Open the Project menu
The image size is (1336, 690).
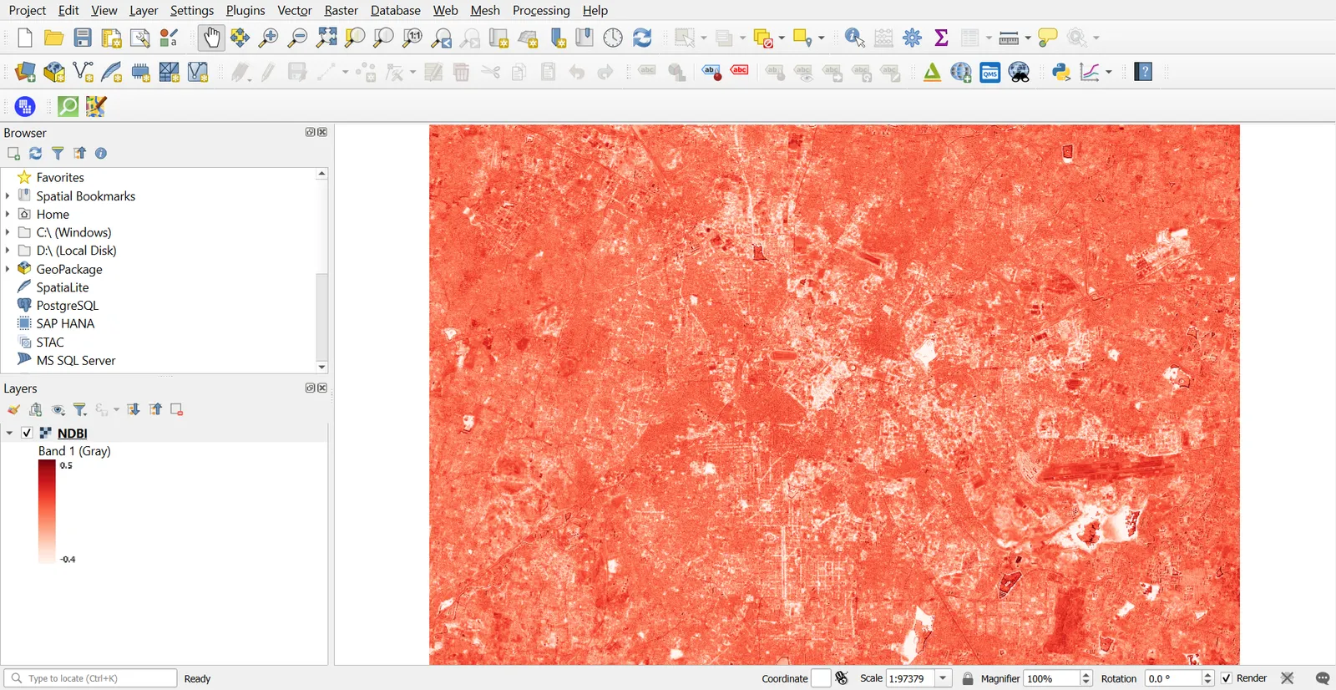click(x=28, y=10)
